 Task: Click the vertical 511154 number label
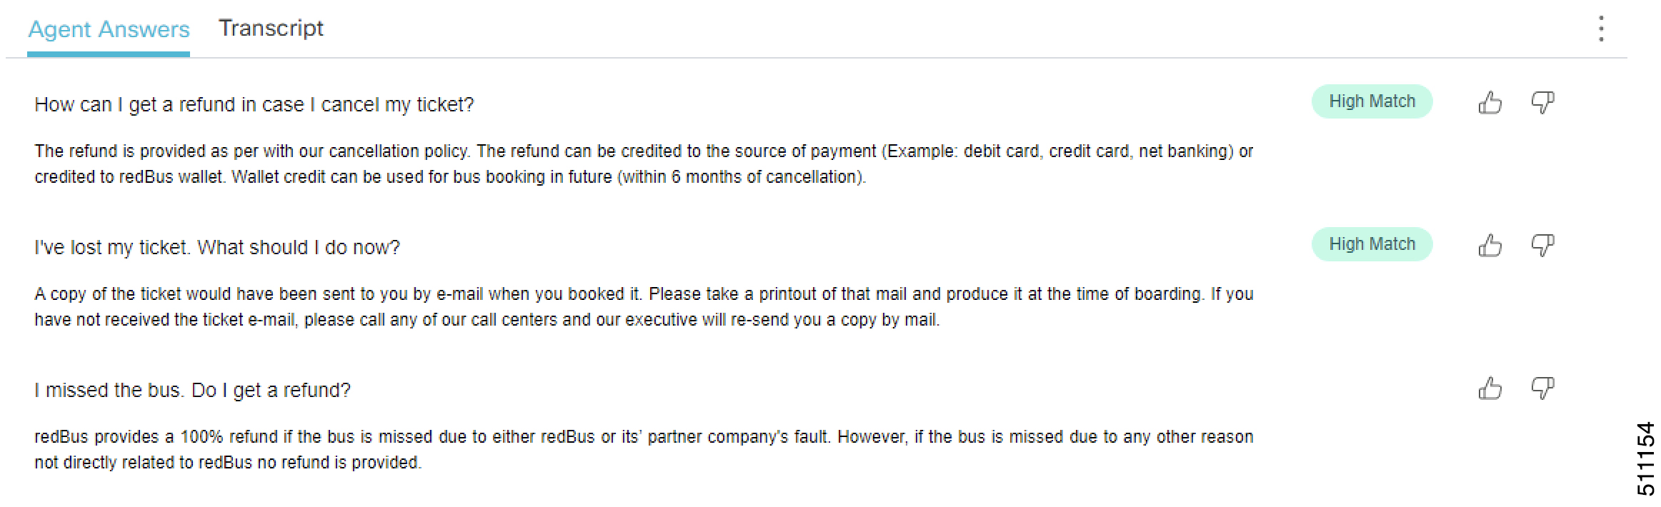coord(1646,459)
